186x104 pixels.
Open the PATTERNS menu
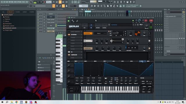coord(11,2)
